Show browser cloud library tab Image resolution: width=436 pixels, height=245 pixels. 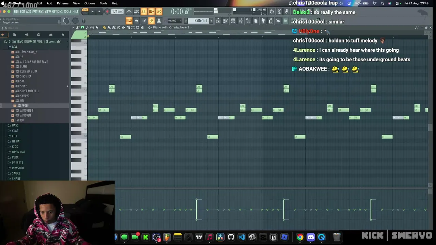[x=51, y=35]
